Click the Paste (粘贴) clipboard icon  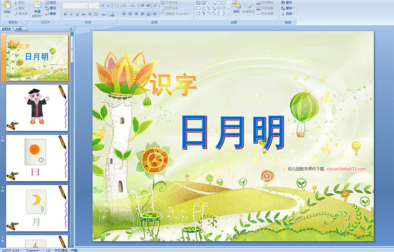click(7, 5)
